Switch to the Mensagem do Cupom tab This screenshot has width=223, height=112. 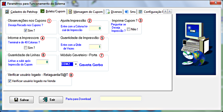coord(86,12)
